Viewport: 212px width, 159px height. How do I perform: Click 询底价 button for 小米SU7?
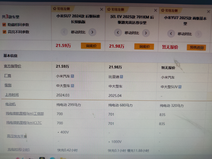click(91, 46)
